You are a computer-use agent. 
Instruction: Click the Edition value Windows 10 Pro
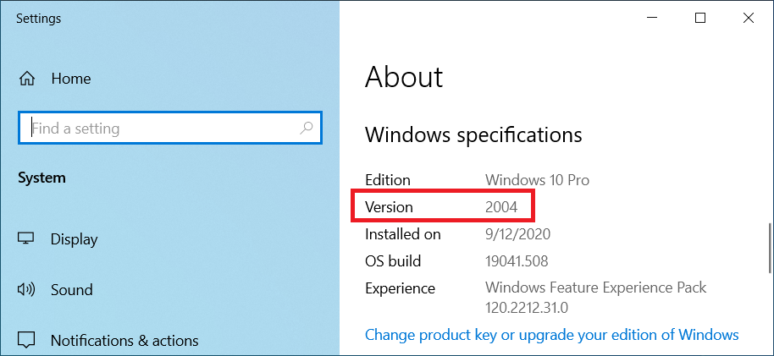[x=537, y=180]
